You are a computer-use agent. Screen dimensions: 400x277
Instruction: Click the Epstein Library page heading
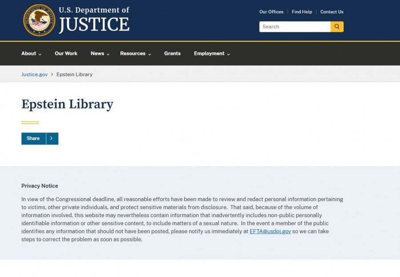tap(67, 104)
